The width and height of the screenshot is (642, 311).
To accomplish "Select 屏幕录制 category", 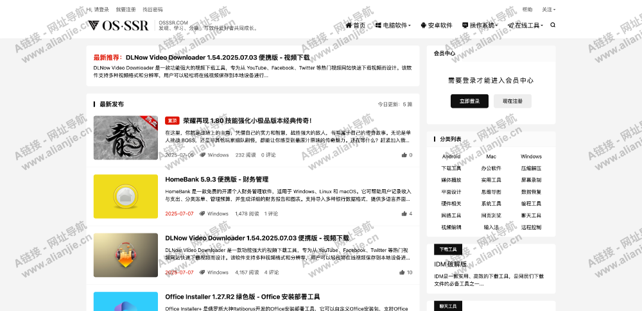I will (531, 180).
